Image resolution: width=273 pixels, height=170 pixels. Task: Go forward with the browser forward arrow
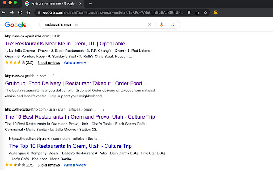tap(12, 12)
